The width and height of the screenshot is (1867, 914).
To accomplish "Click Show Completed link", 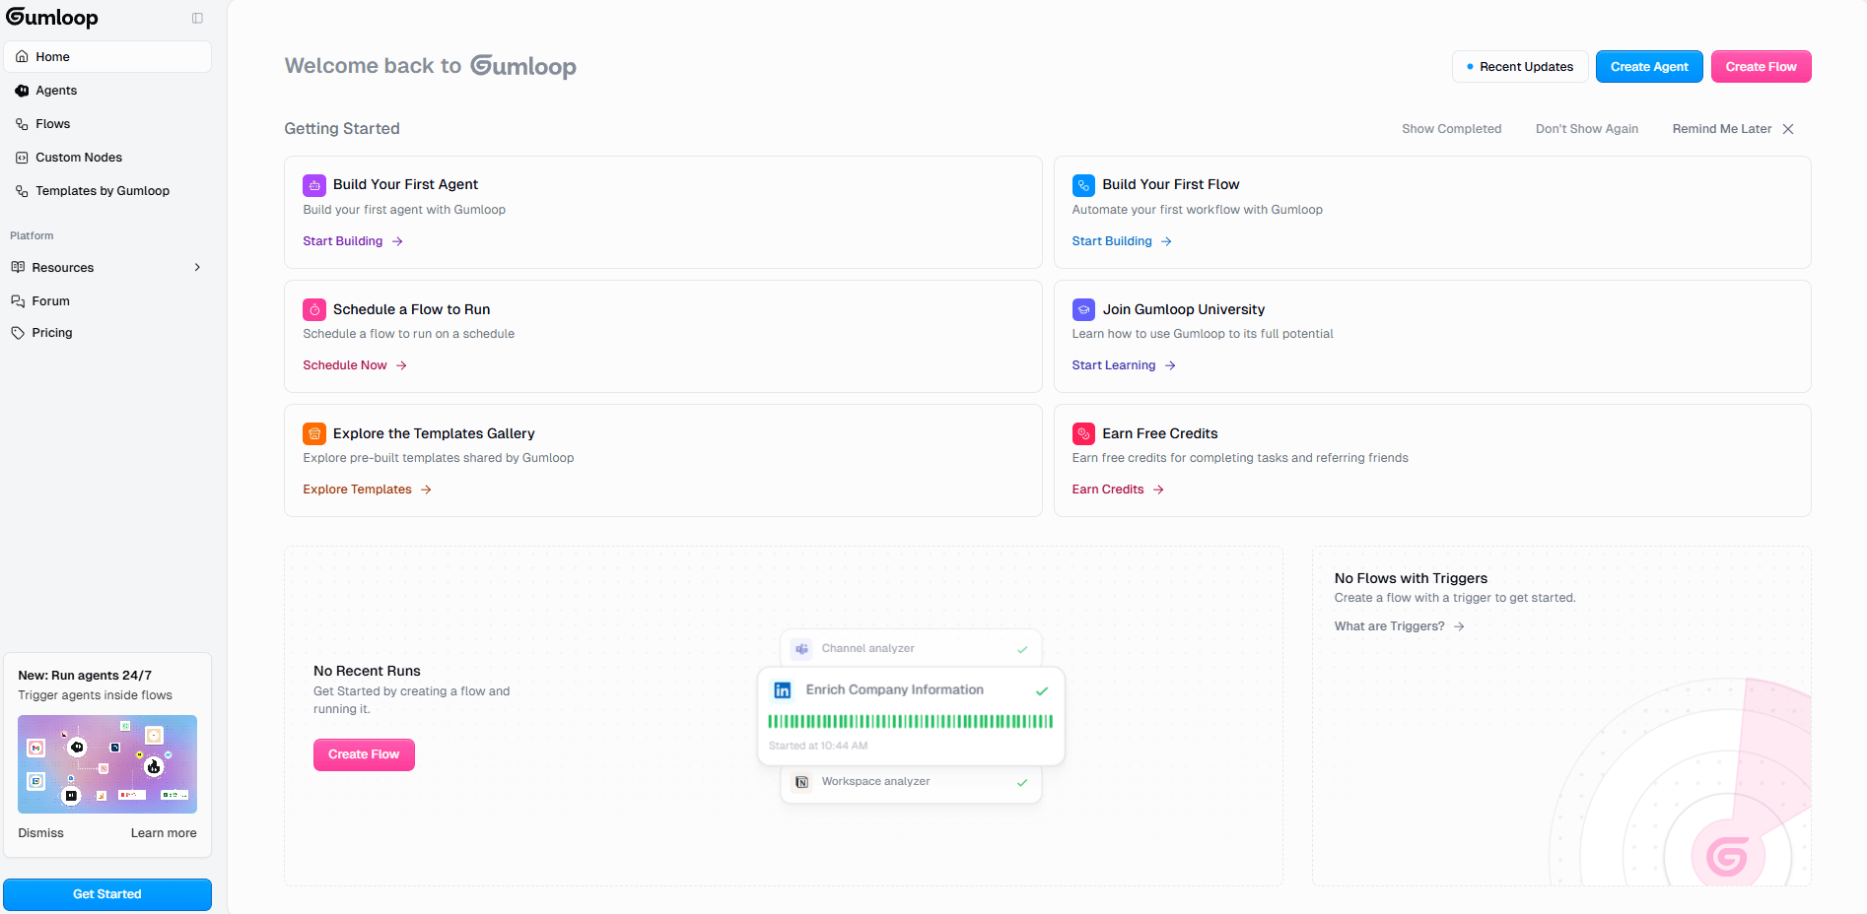I will point(1452,129).
